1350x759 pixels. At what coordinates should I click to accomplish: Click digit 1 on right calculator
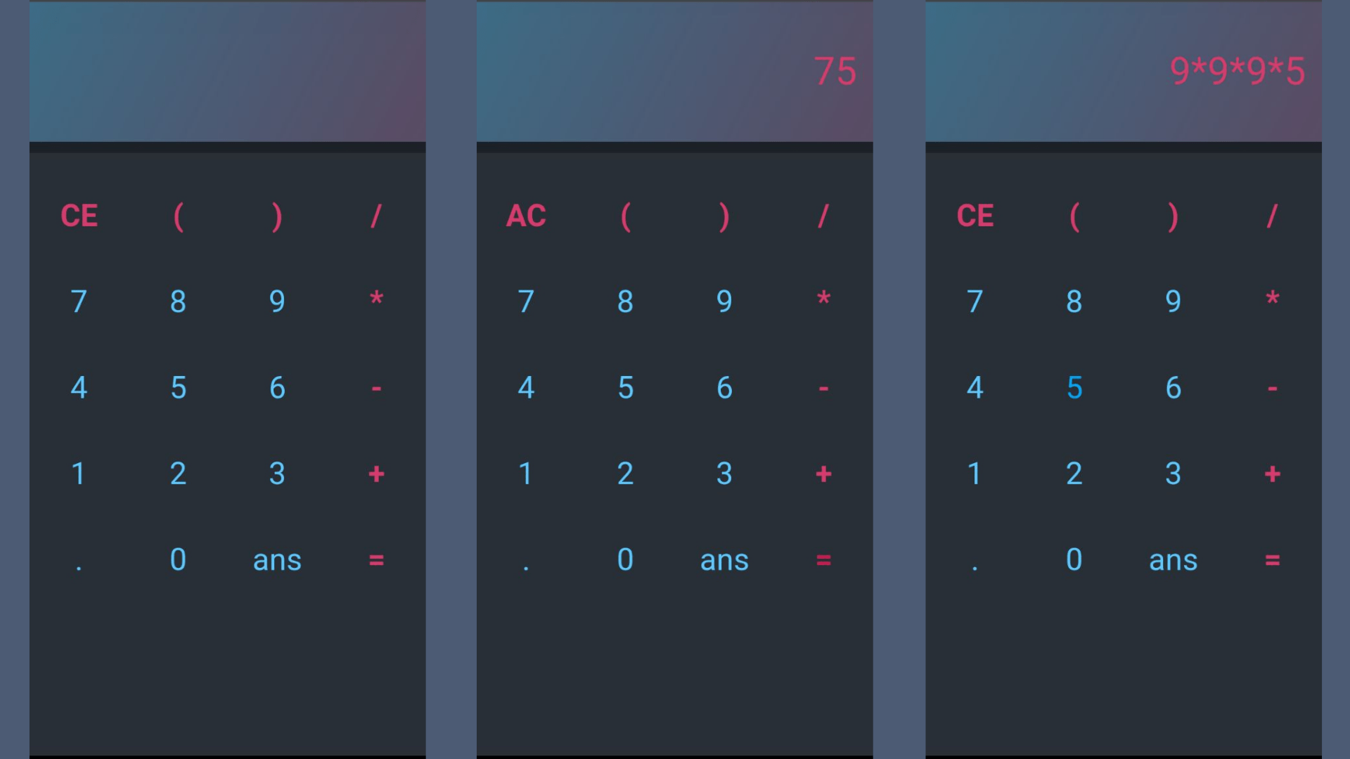(x=975, y=474)
